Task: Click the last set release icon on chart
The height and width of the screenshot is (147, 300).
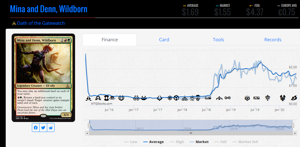Action: pyautogui.click(x=293, y=98)
